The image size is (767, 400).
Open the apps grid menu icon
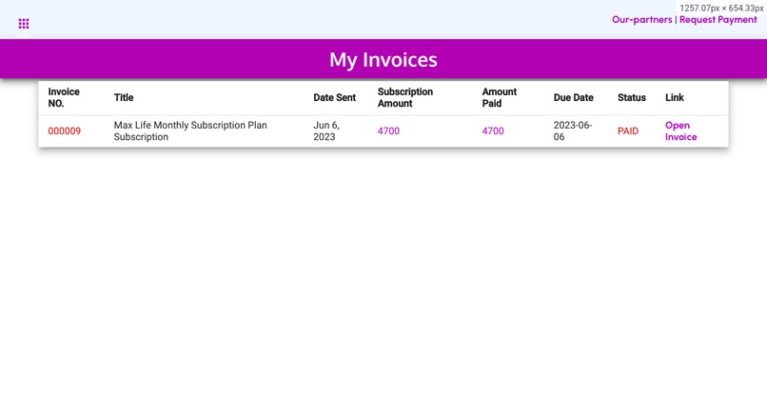pyautogui.click(x=24, y=24)
